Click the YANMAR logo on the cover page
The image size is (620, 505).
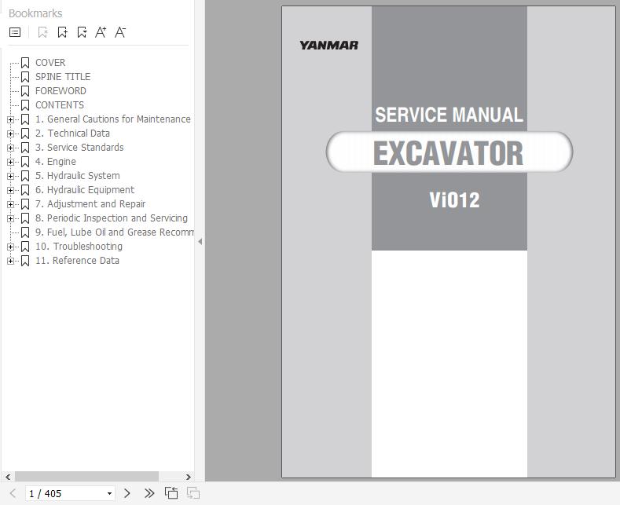point(329,46)
